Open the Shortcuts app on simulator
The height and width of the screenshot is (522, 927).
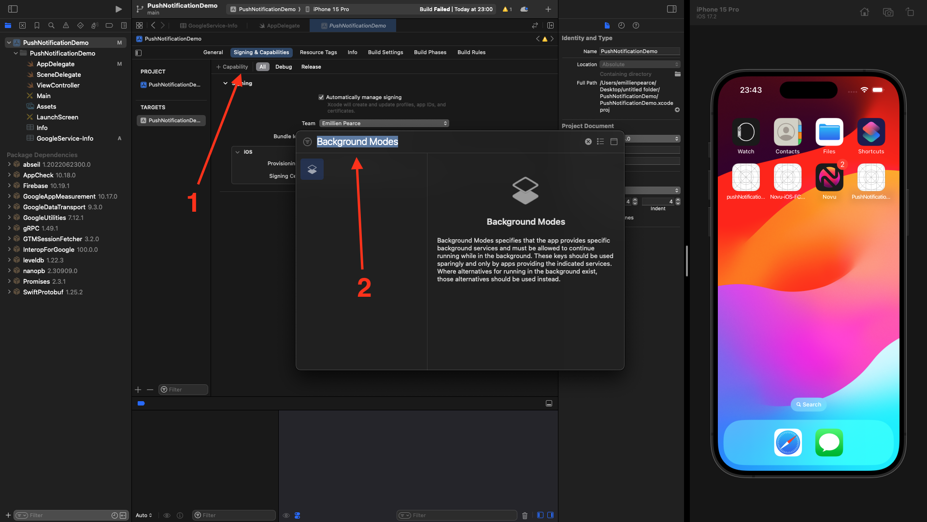[871, 132]
